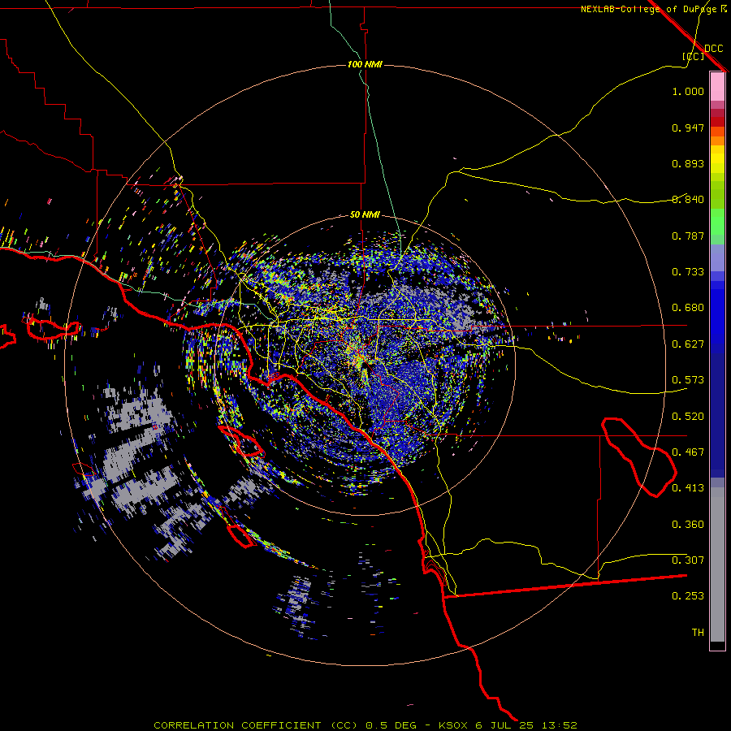731x731 pixels.
Task: Click the 0.467 scale value
Action: point(688,452)
